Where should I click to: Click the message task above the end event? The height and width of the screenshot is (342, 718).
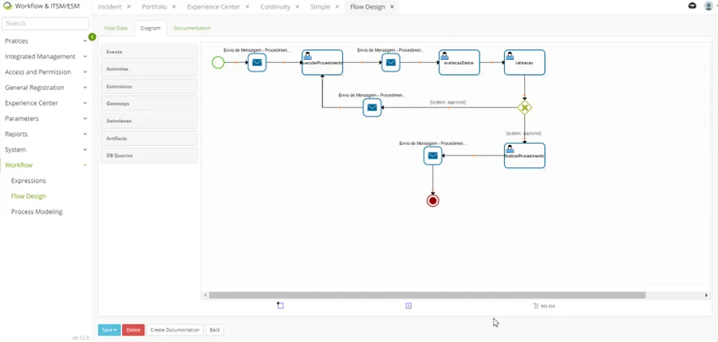pos(432,155)
